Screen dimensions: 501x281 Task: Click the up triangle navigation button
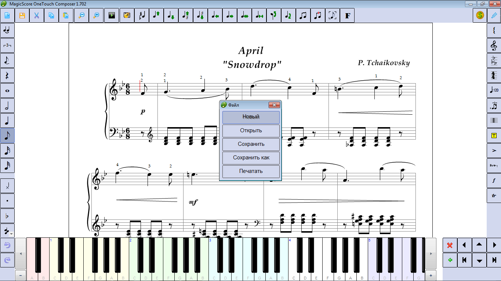(x=479, y=245)
